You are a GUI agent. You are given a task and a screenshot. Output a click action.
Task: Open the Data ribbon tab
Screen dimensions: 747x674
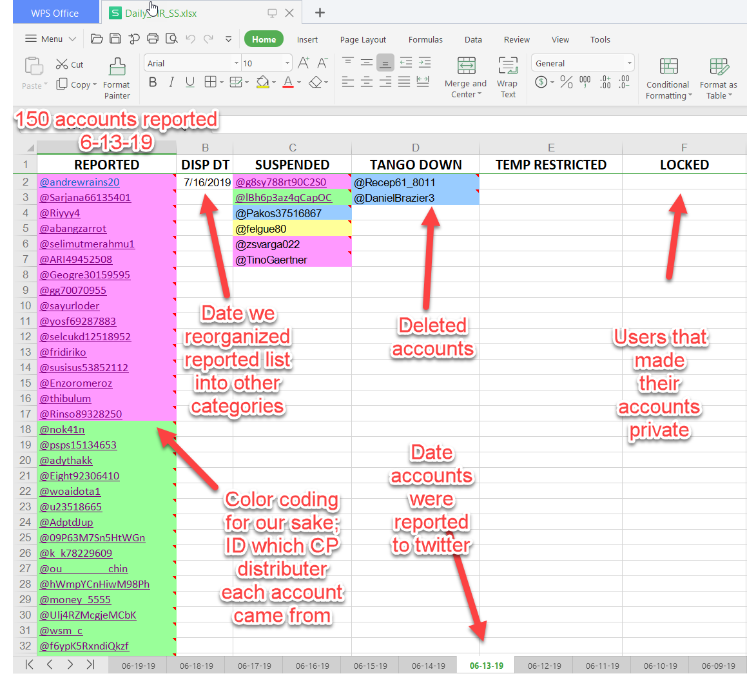click(x=473, y=39)
